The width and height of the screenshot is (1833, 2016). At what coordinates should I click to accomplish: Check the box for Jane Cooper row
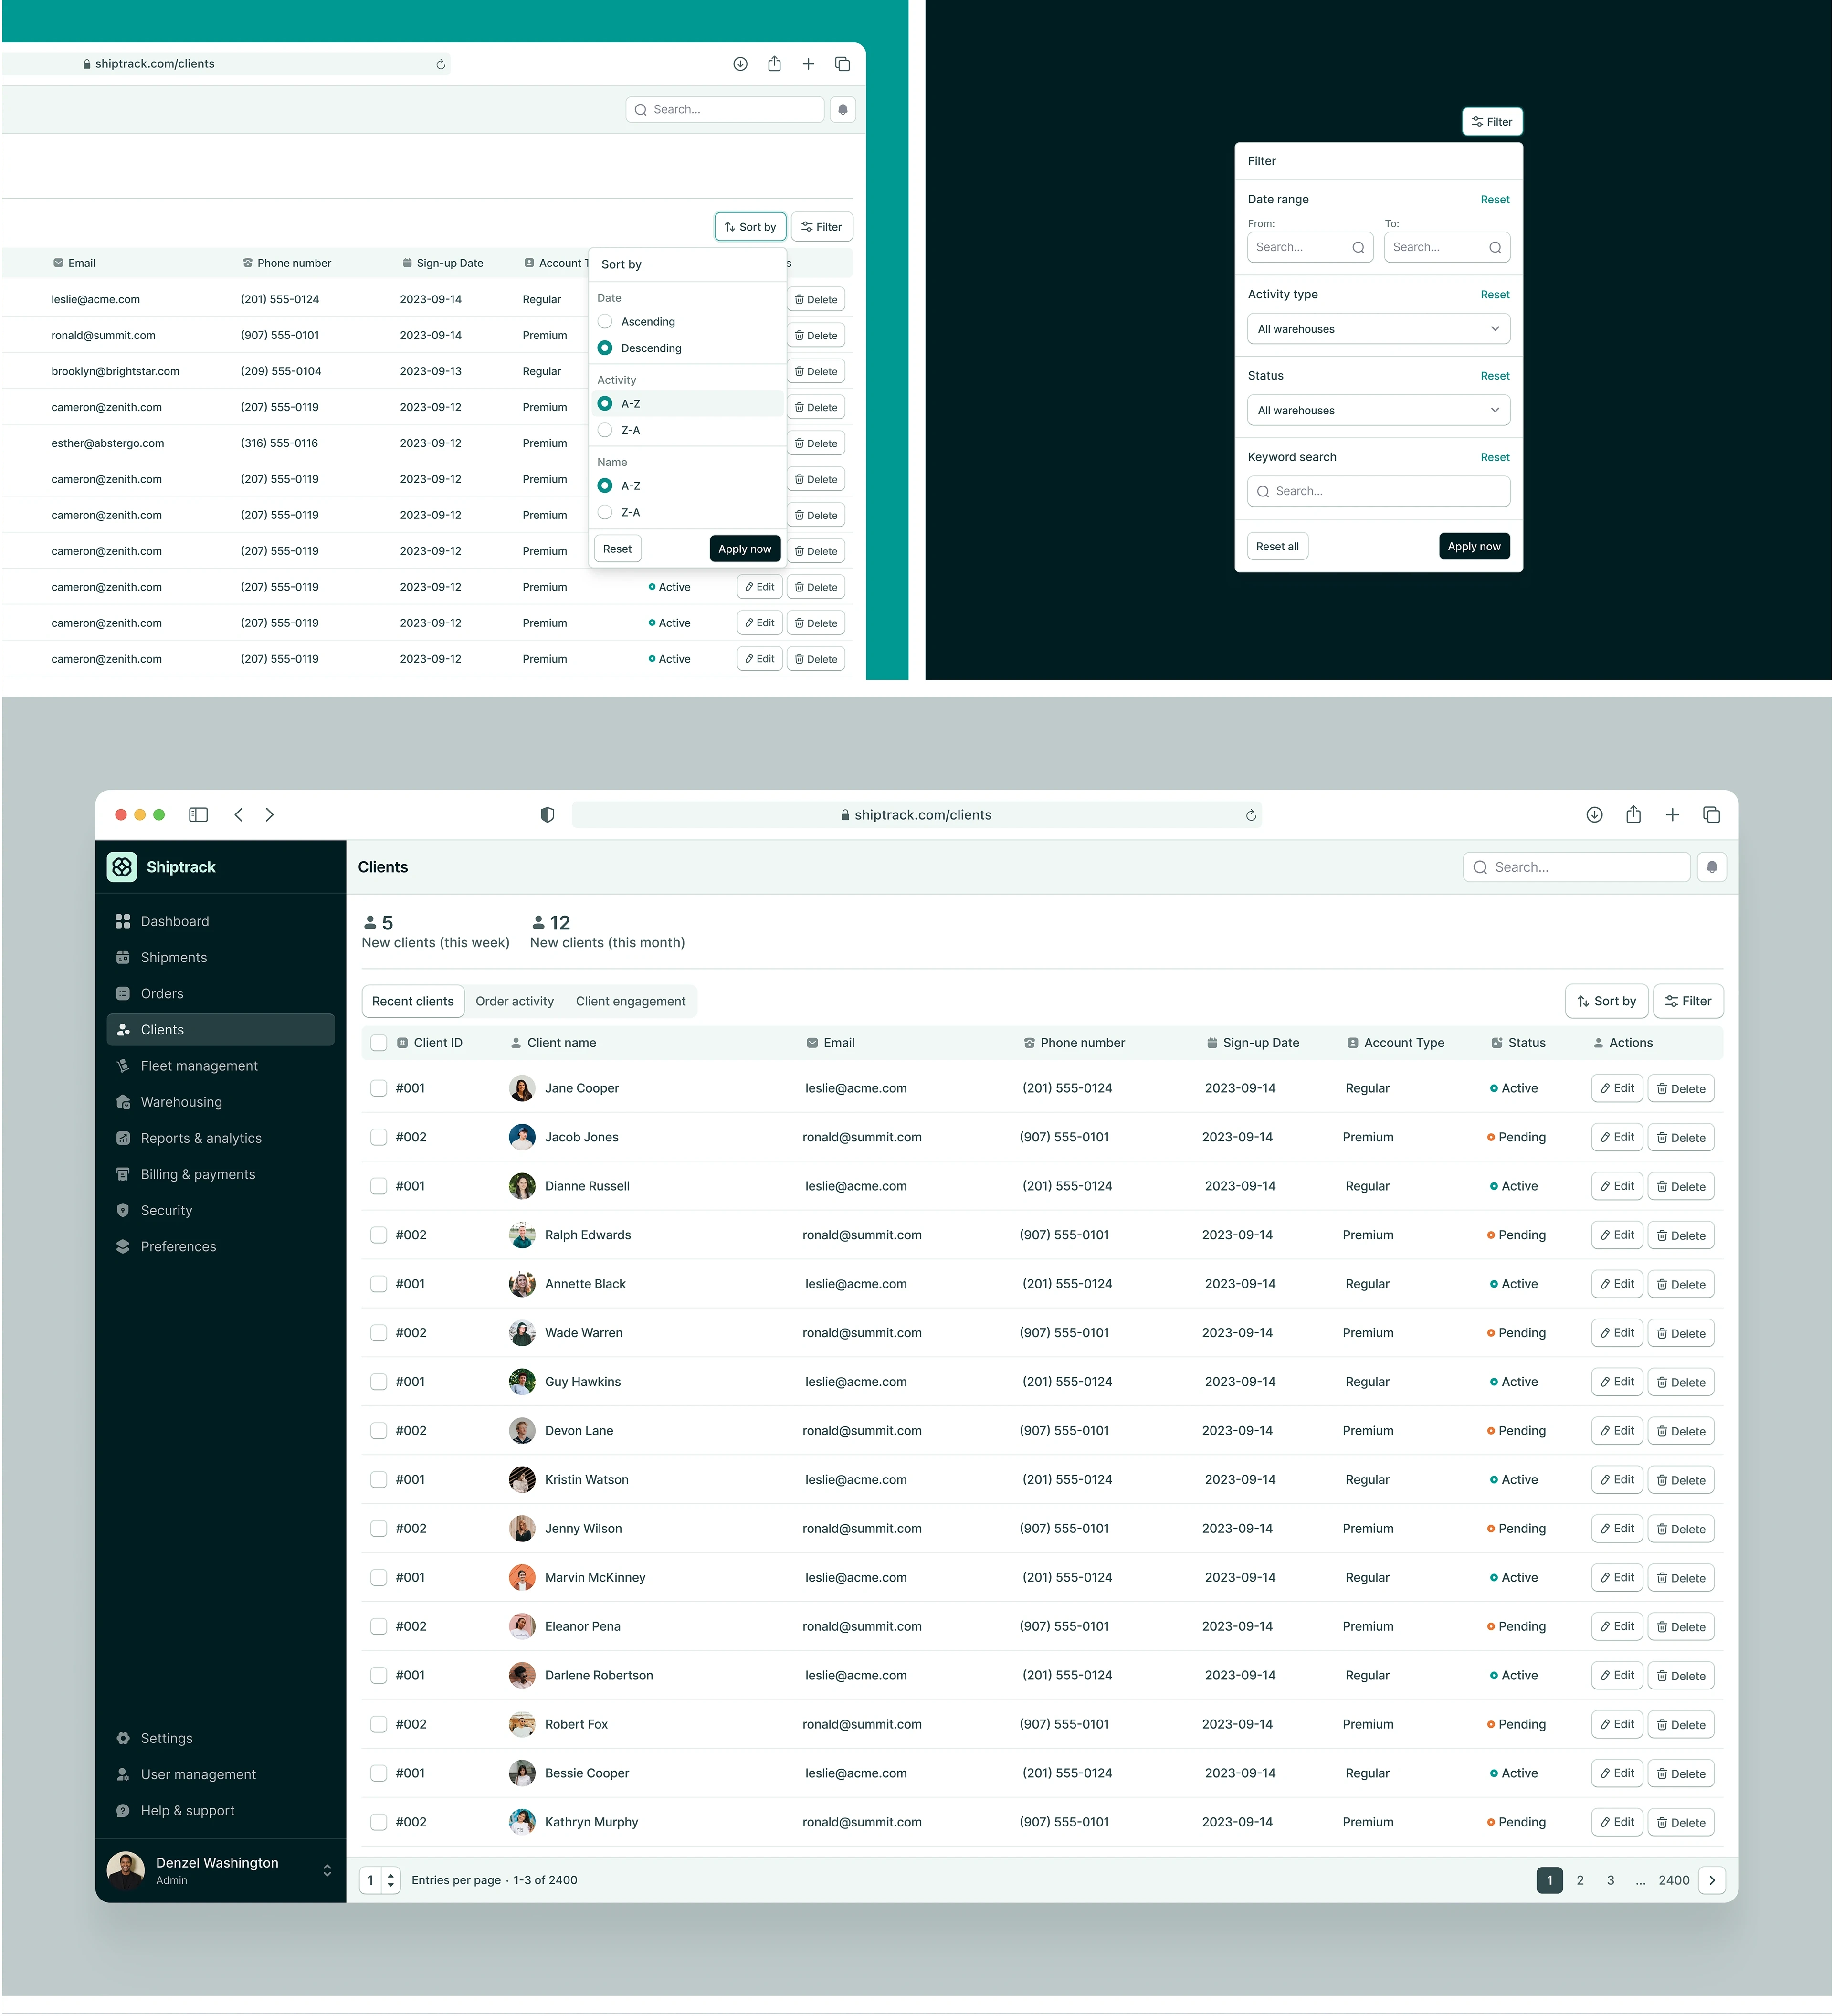pyautogui.click(x=379, y=1088)
